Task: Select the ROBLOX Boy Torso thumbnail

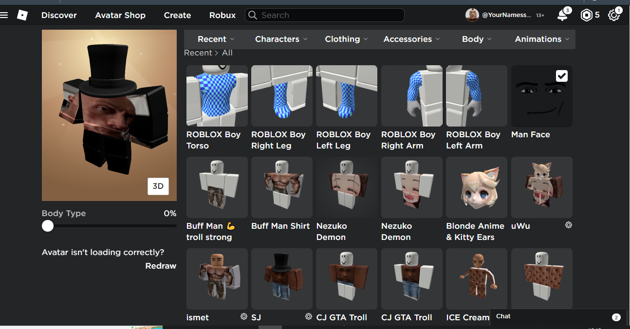Action: click(x=217, y=96)
